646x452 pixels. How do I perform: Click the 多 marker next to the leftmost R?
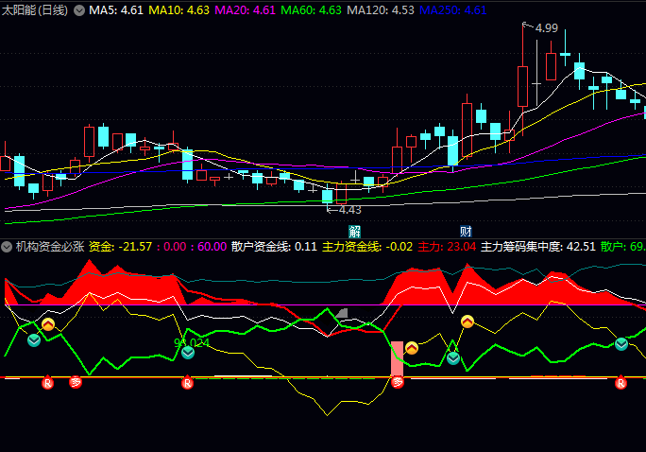pyautogui.click(x=76, y=382)
